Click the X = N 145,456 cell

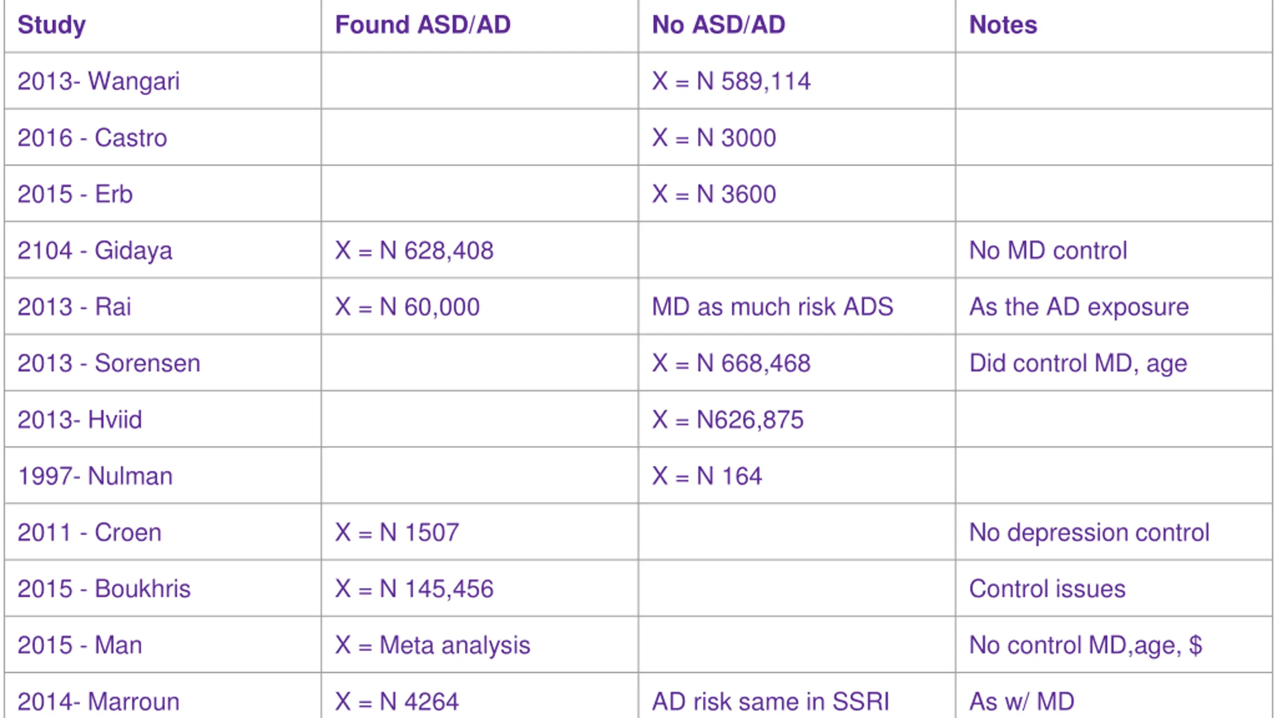tap(414, 588)
